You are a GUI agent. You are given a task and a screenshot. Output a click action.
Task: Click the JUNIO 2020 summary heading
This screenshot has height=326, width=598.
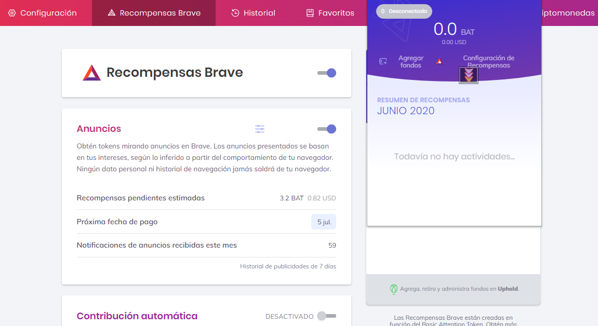(406, 111)
